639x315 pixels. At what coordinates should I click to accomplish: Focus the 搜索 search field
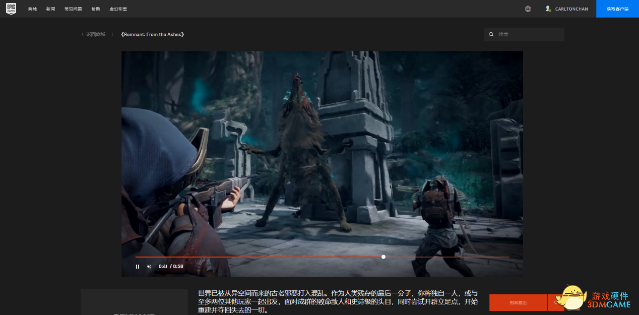tap(524, 34)
